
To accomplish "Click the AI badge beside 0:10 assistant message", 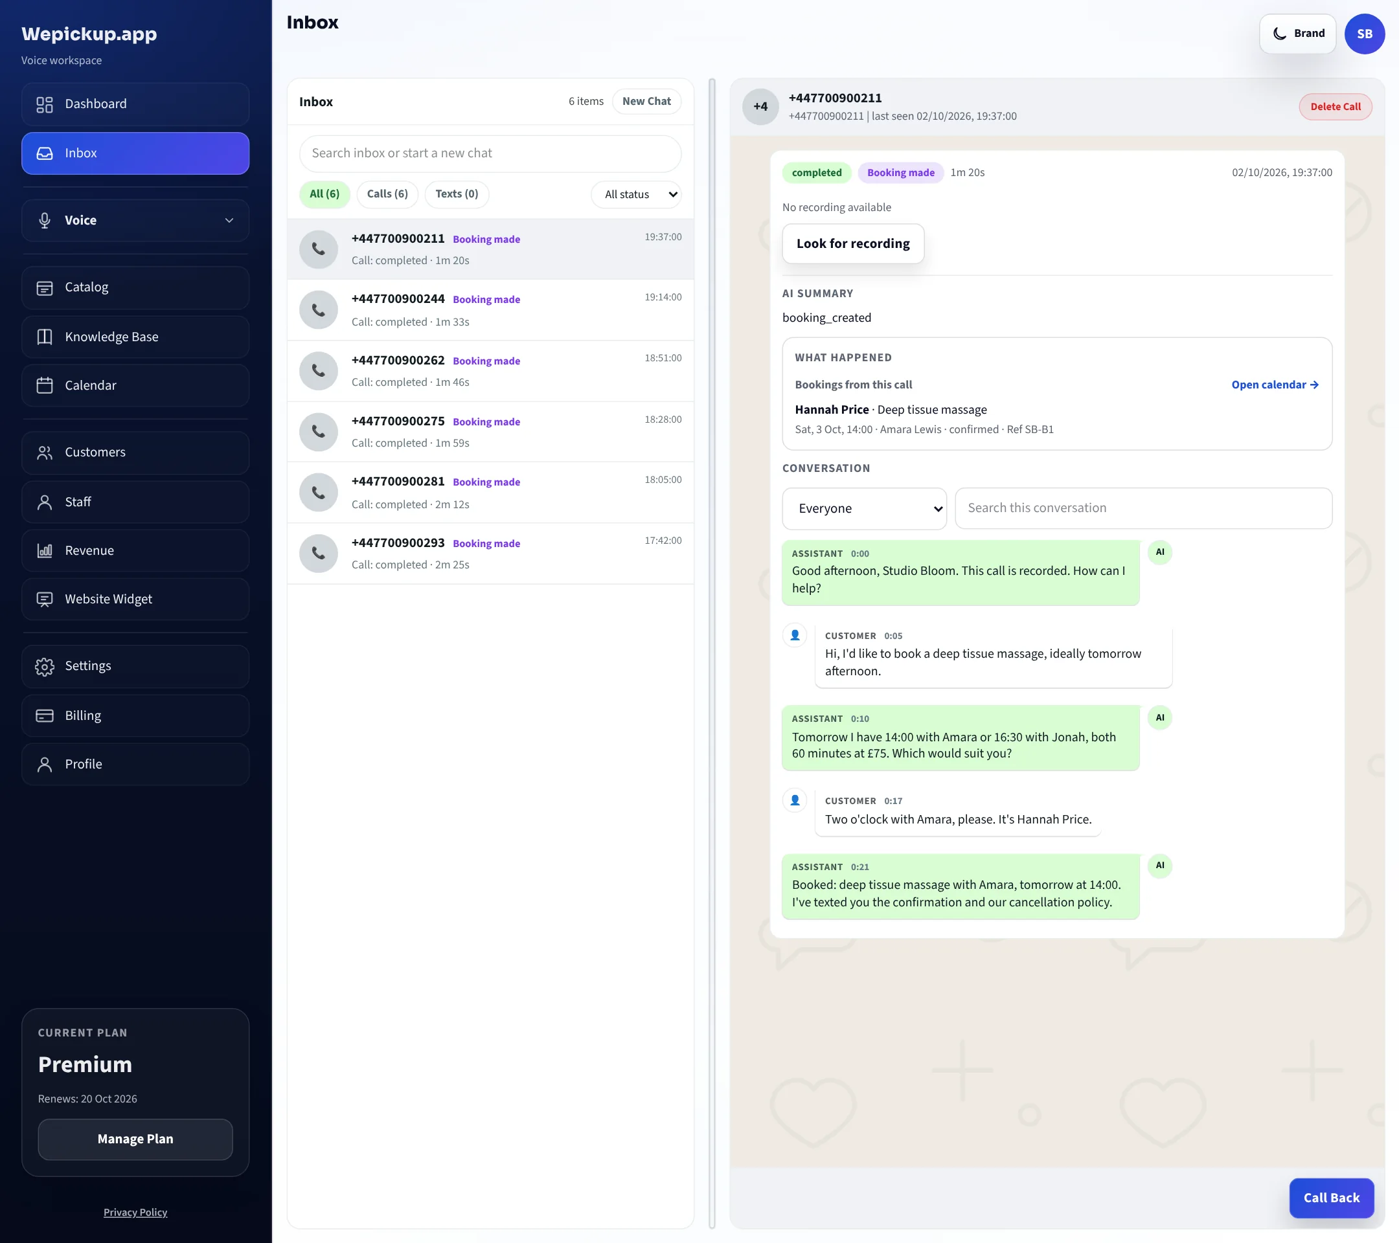I will 1159,717.
